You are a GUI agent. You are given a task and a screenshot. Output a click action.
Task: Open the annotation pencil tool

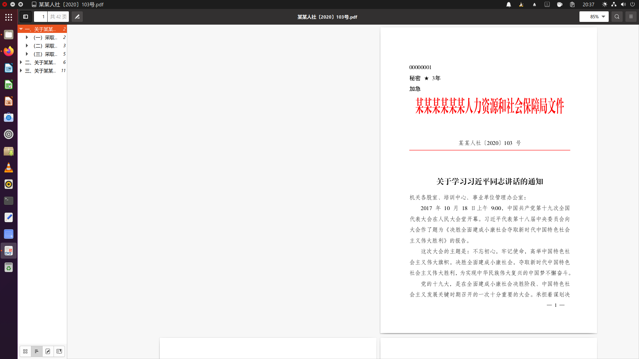(77, 17)
